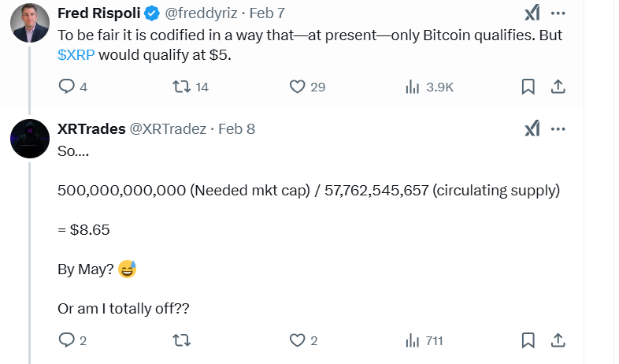Open the Feb 8 tweet timestamp

pyautogui.click(x=236, y=128)
